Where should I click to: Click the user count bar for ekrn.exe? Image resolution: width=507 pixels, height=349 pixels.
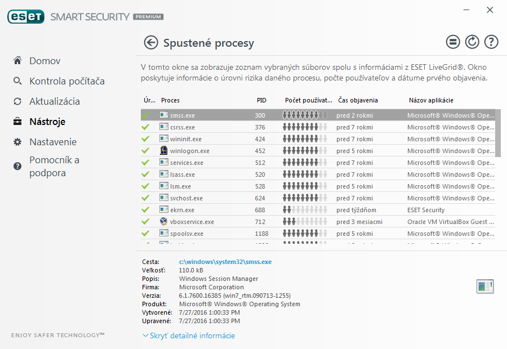[x=305, y=210]
